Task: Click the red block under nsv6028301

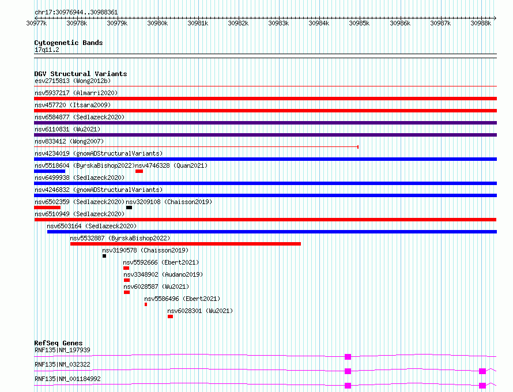Action: pos(171,316)
